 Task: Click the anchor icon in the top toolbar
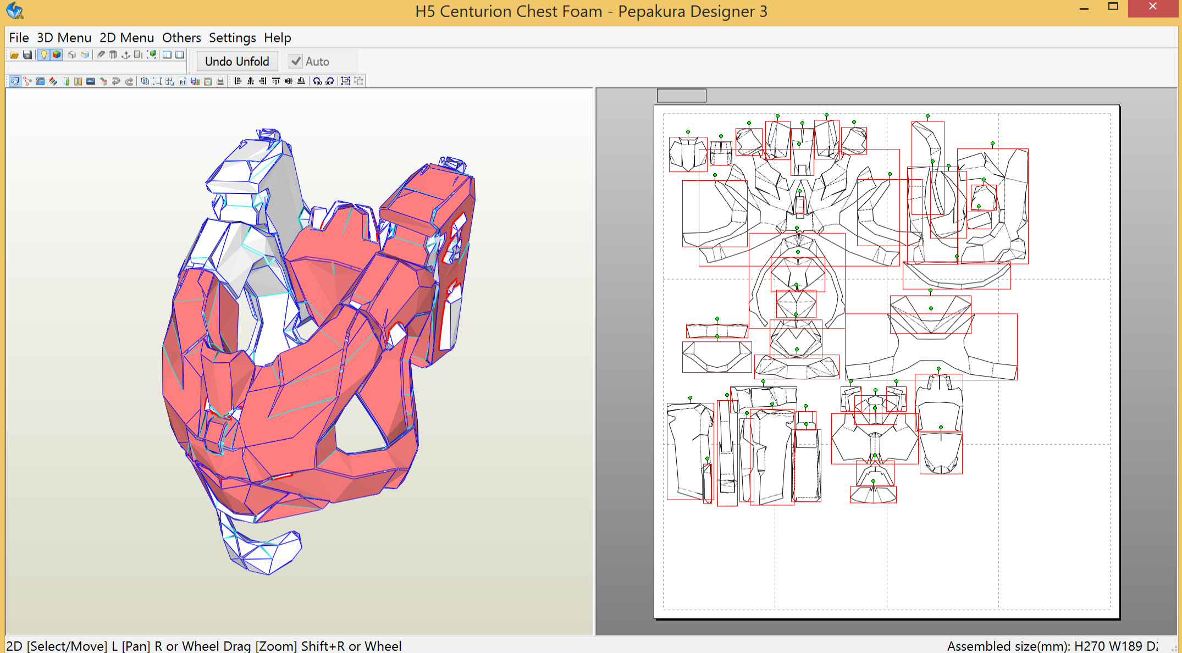[126, 55]
